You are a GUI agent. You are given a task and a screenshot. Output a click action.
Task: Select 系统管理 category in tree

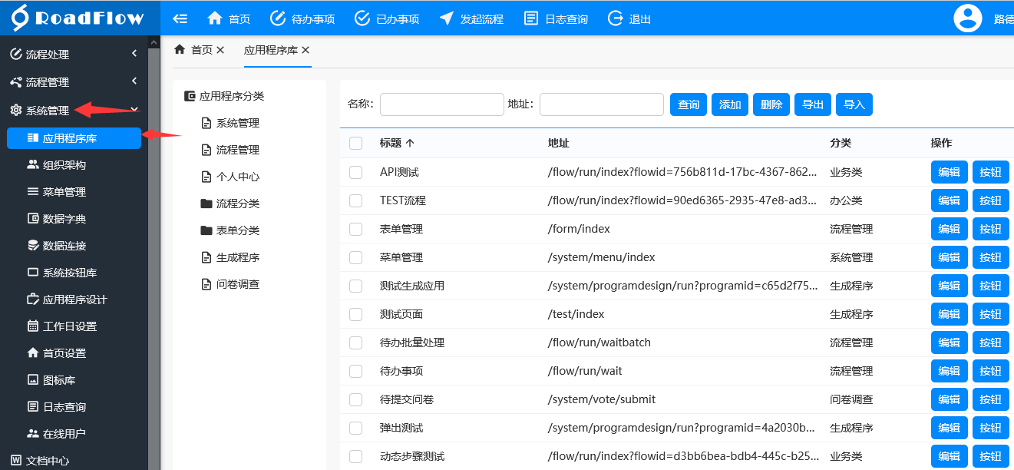pyautogui.click(x=230, y=123)
